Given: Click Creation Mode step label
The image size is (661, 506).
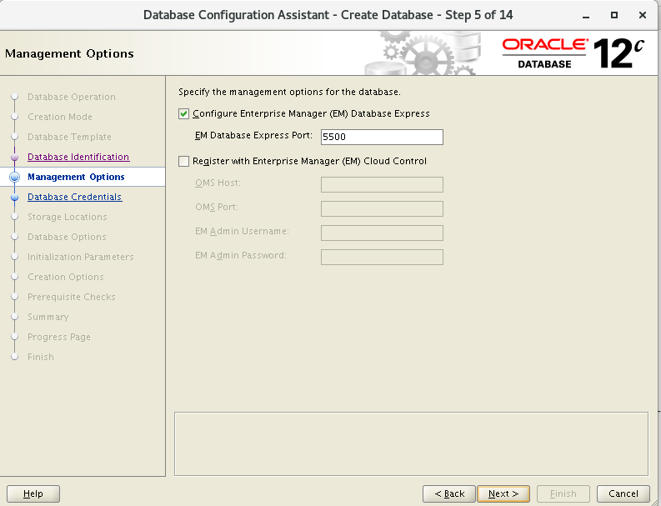Looking at the screenshot, I should point(60,117).
